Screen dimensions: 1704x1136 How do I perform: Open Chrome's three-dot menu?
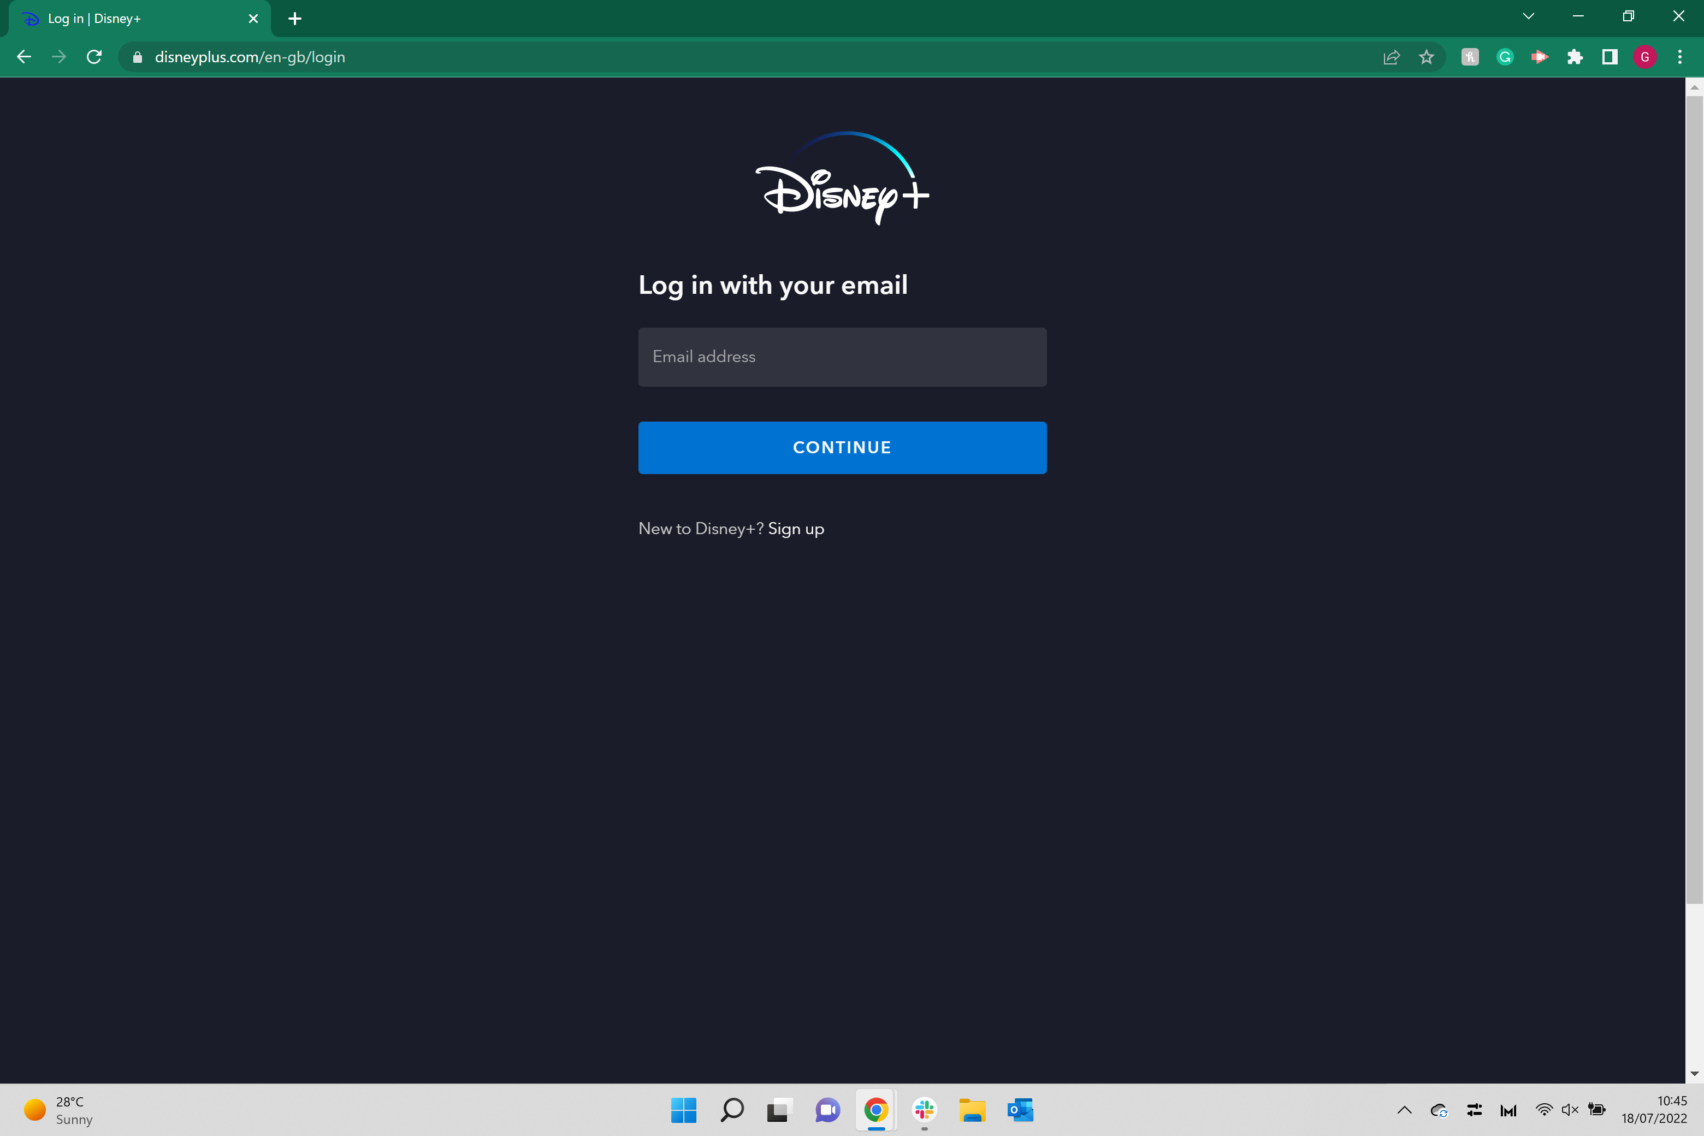(x=1680, y=57)
